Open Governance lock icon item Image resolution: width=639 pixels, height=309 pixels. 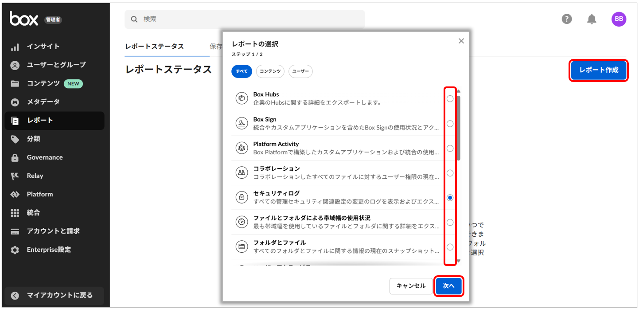pos(44,157)
